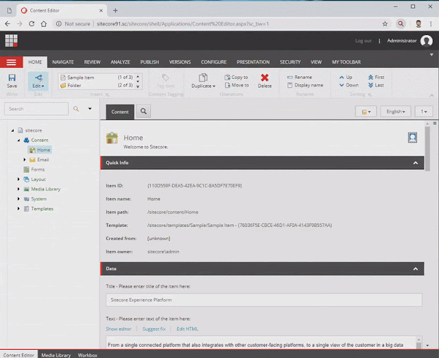Move item Down in sorting
The image size is (439, 358).
pos(348,85)
